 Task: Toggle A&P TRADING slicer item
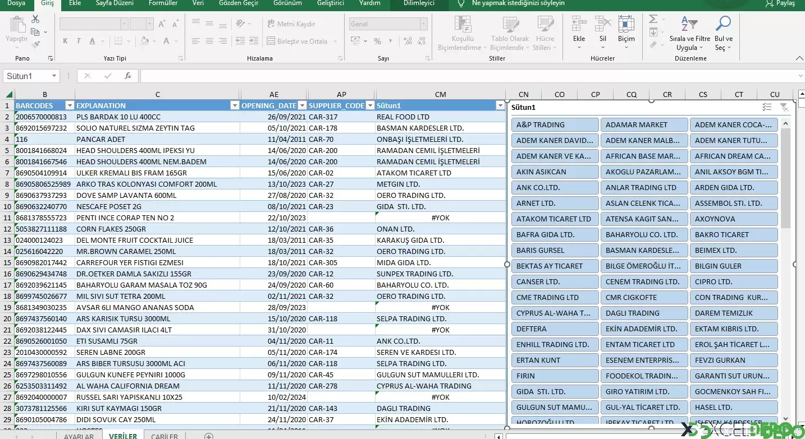click(555, 124)
